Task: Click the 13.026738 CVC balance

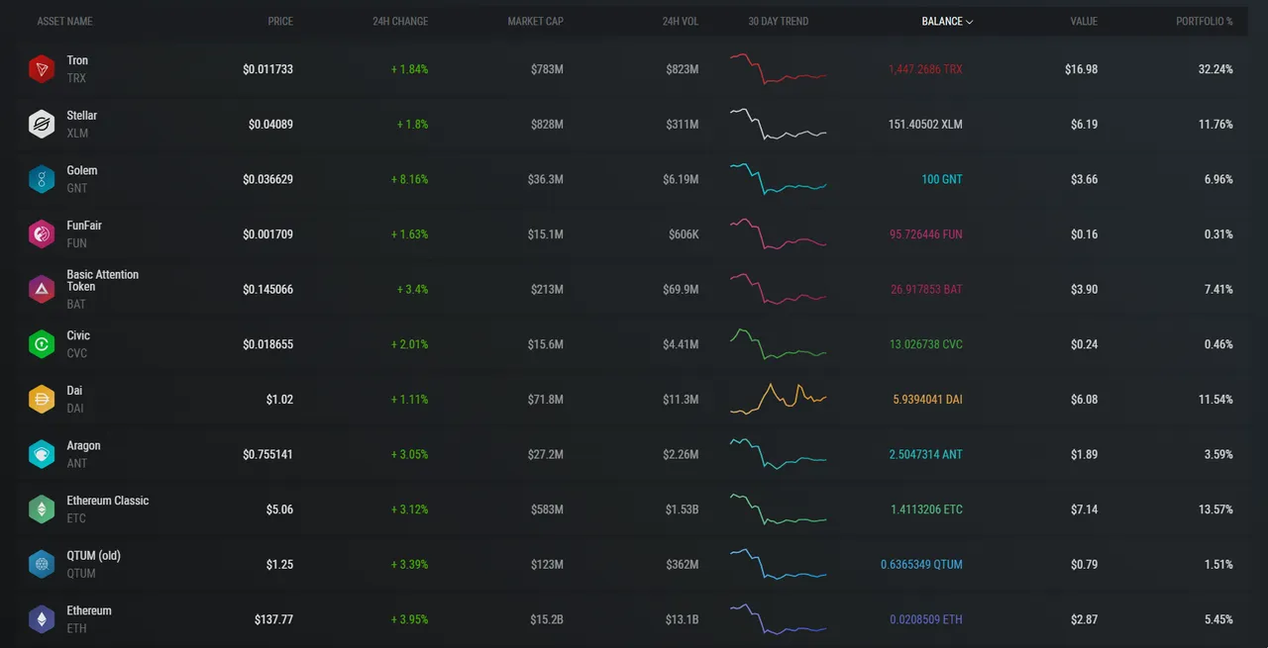Action: tap(926, 344)
